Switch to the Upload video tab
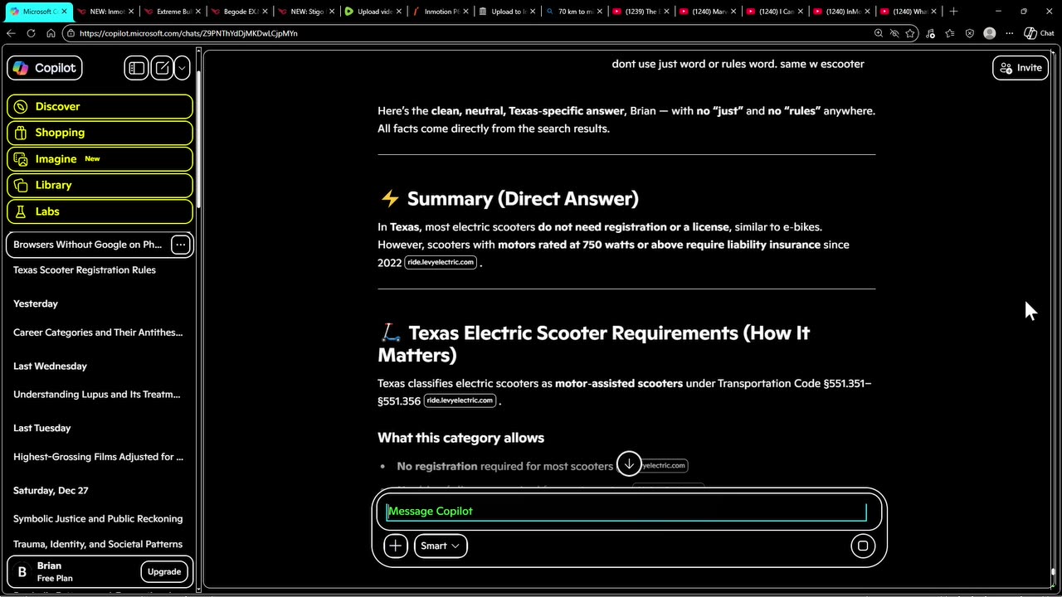The height and width of the screenshot is (597, 1062). tap(374, 12)
